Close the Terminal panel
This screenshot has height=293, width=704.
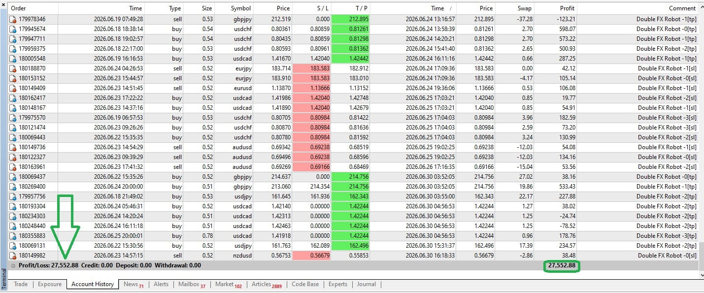point(4,4)
